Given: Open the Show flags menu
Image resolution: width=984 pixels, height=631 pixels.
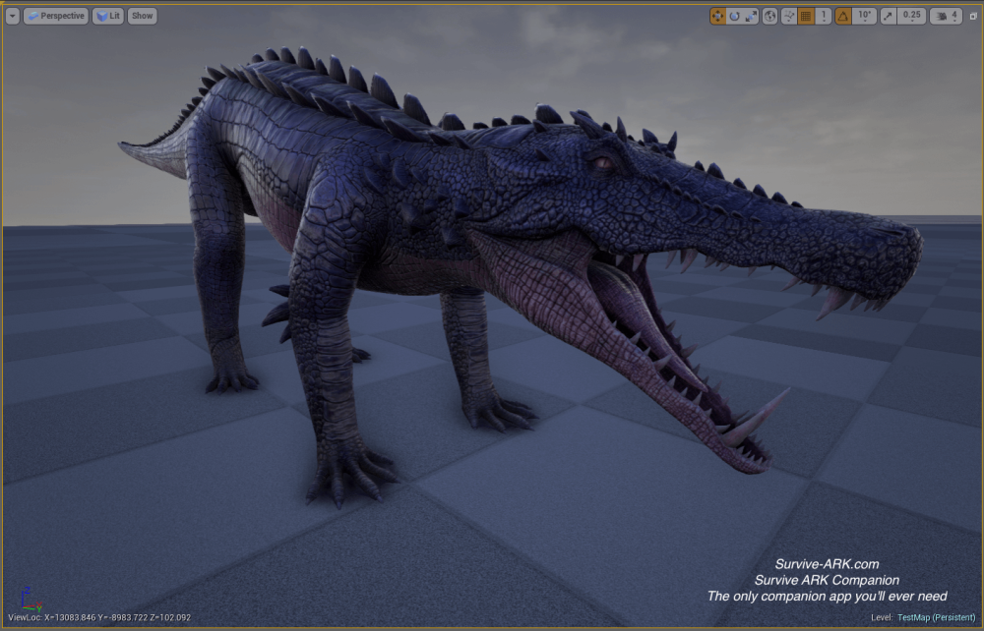Looking at the screenshot, I should click(143, 17).
